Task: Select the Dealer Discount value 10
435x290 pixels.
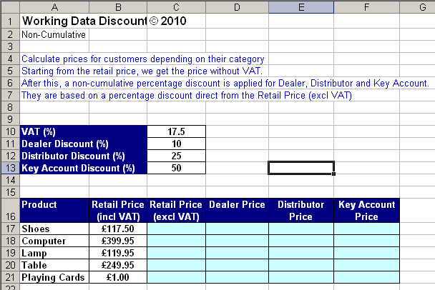Action: (x=177, y=144)
